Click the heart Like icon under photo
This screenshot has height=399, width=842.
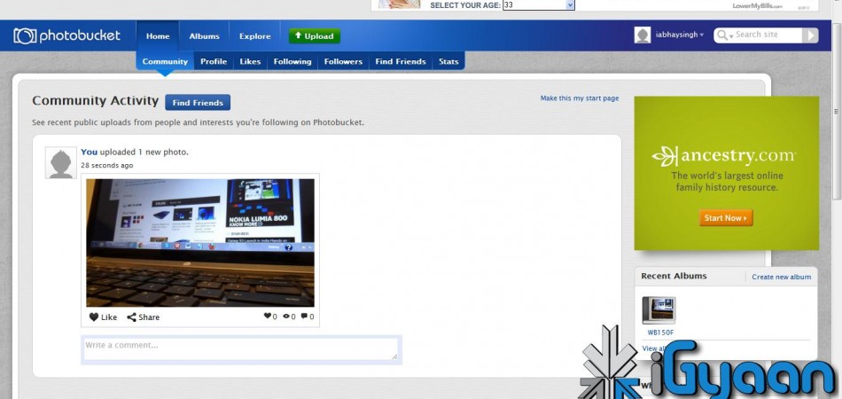[x=94, y=317]
